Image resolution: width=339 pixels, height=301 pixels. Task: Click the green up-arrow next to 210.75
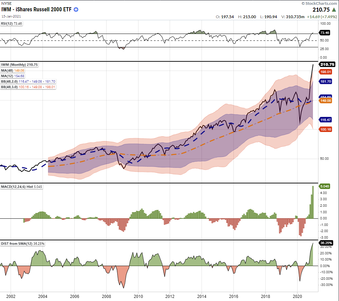coord(334,10)
